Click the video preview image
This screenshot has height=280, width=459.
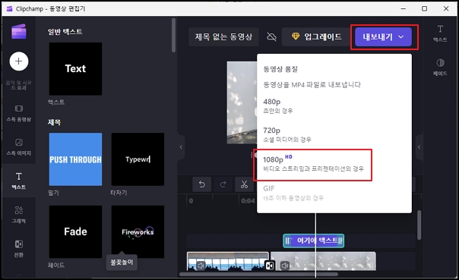(x=242, y=102)
